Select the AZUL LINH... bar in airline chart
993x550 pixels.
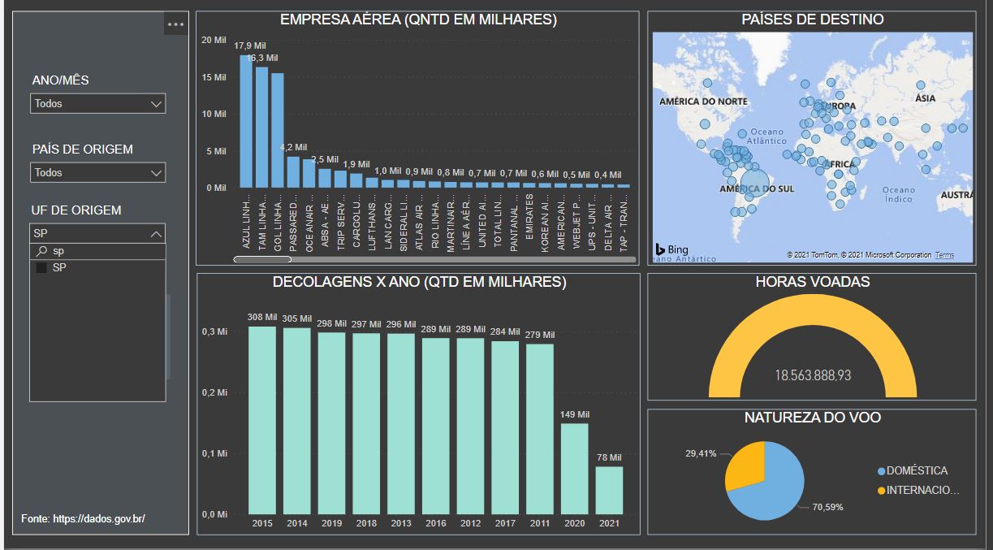click(x=246, y=121)
